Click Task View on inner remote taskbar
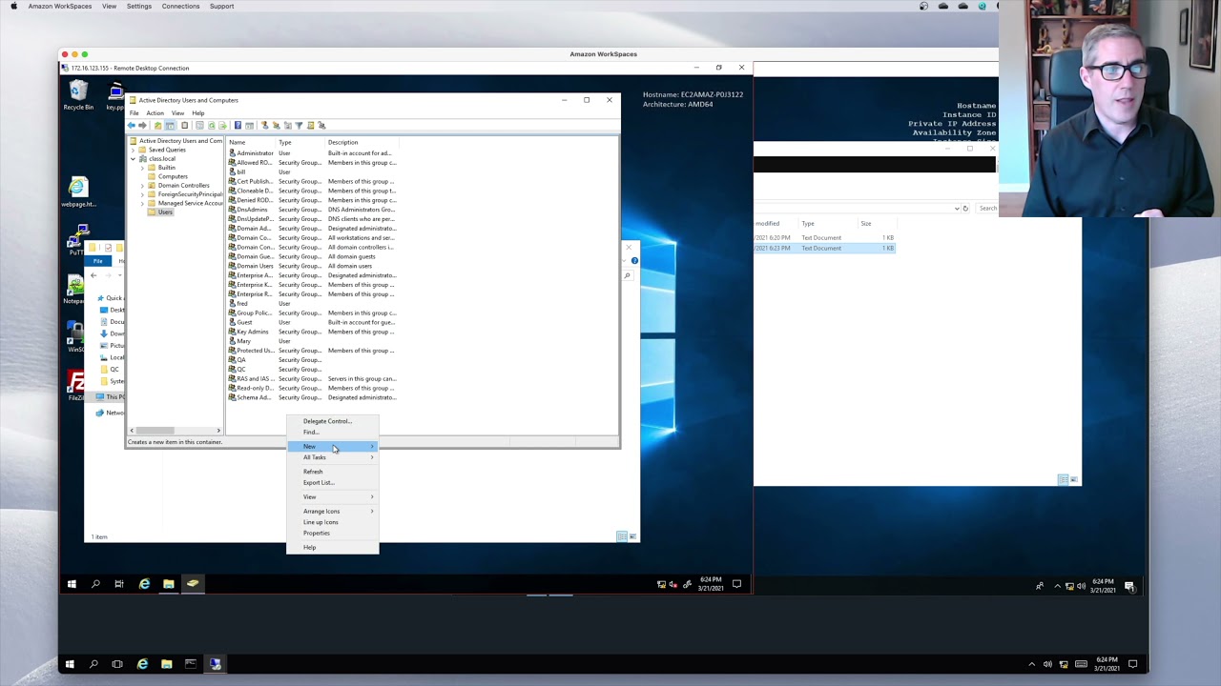The height and width of the screenshot is (686, 1221). click(119, 583)
